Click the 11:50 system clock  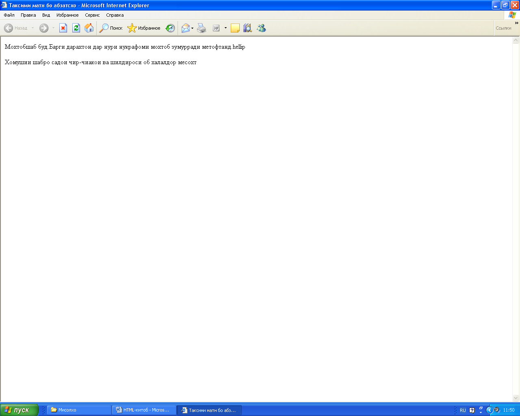pyautogui.click(x=509, y=410)
